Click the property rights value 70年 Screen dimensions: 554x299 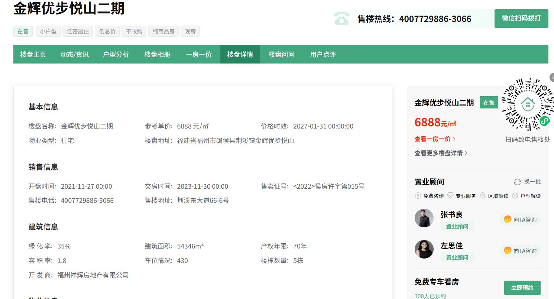[x=300, y=246]
